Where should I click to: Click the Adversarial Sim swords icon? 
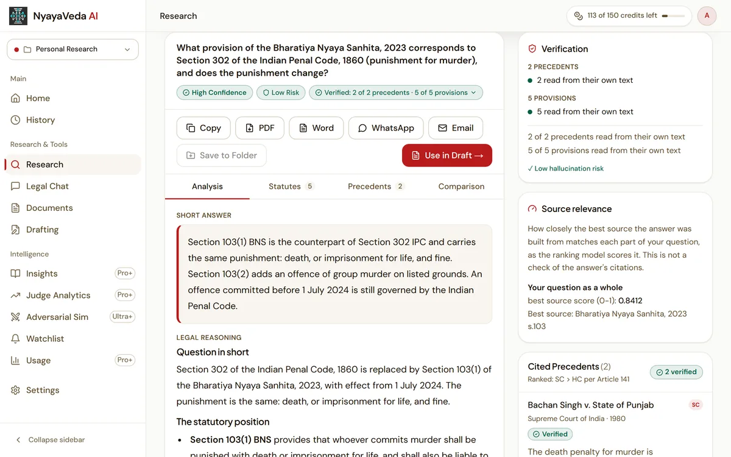[15, 317]
